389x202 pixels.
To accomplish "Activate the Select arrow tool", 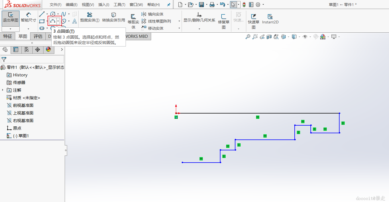I will pos(233,5).
